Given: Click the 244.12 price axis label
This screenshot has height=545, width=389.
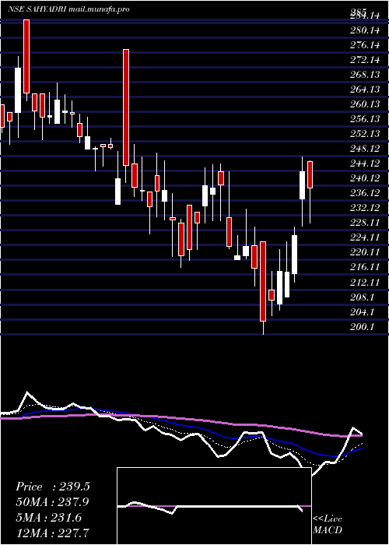Looking at the screenshot, I should (x=365, y=163).
